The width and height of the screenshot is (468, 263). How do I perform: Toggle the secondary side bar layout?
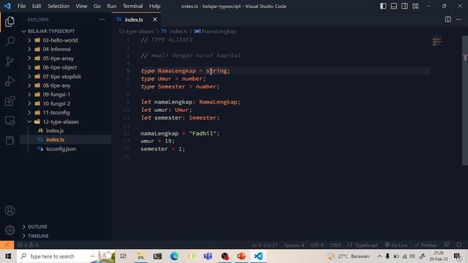pyautogui.click(x=404, y=6)
